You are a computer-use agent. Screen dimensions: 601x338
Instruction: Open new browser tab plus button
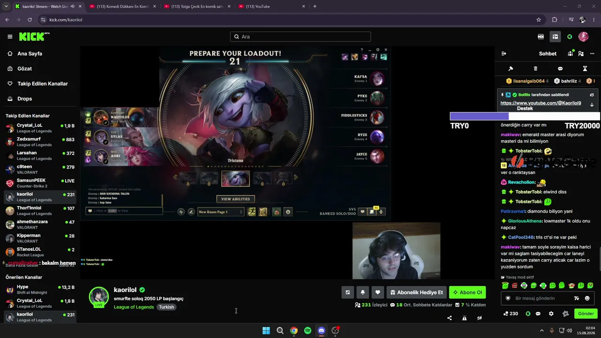pyautogui.click(x=315, y=7)
